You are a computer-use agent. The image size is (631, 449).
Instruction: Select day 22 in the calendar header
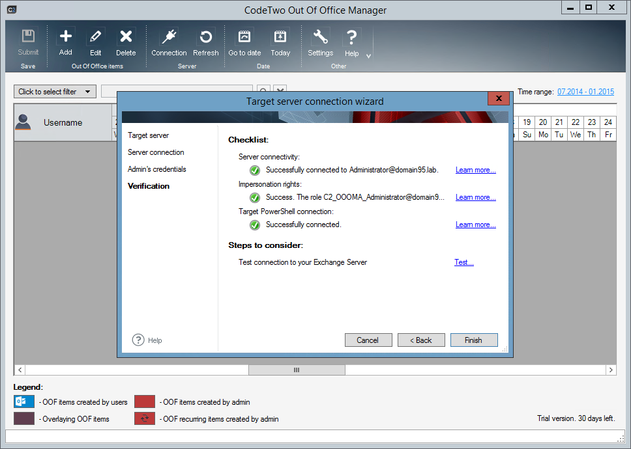576,122
